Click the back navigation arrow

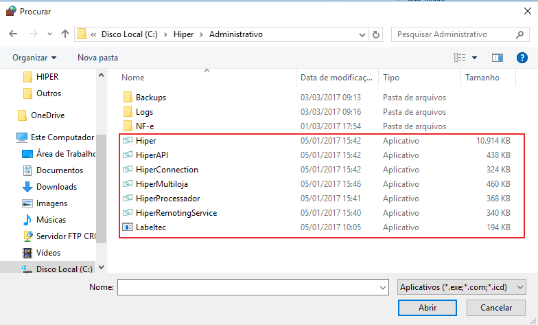tap(13, 34)
